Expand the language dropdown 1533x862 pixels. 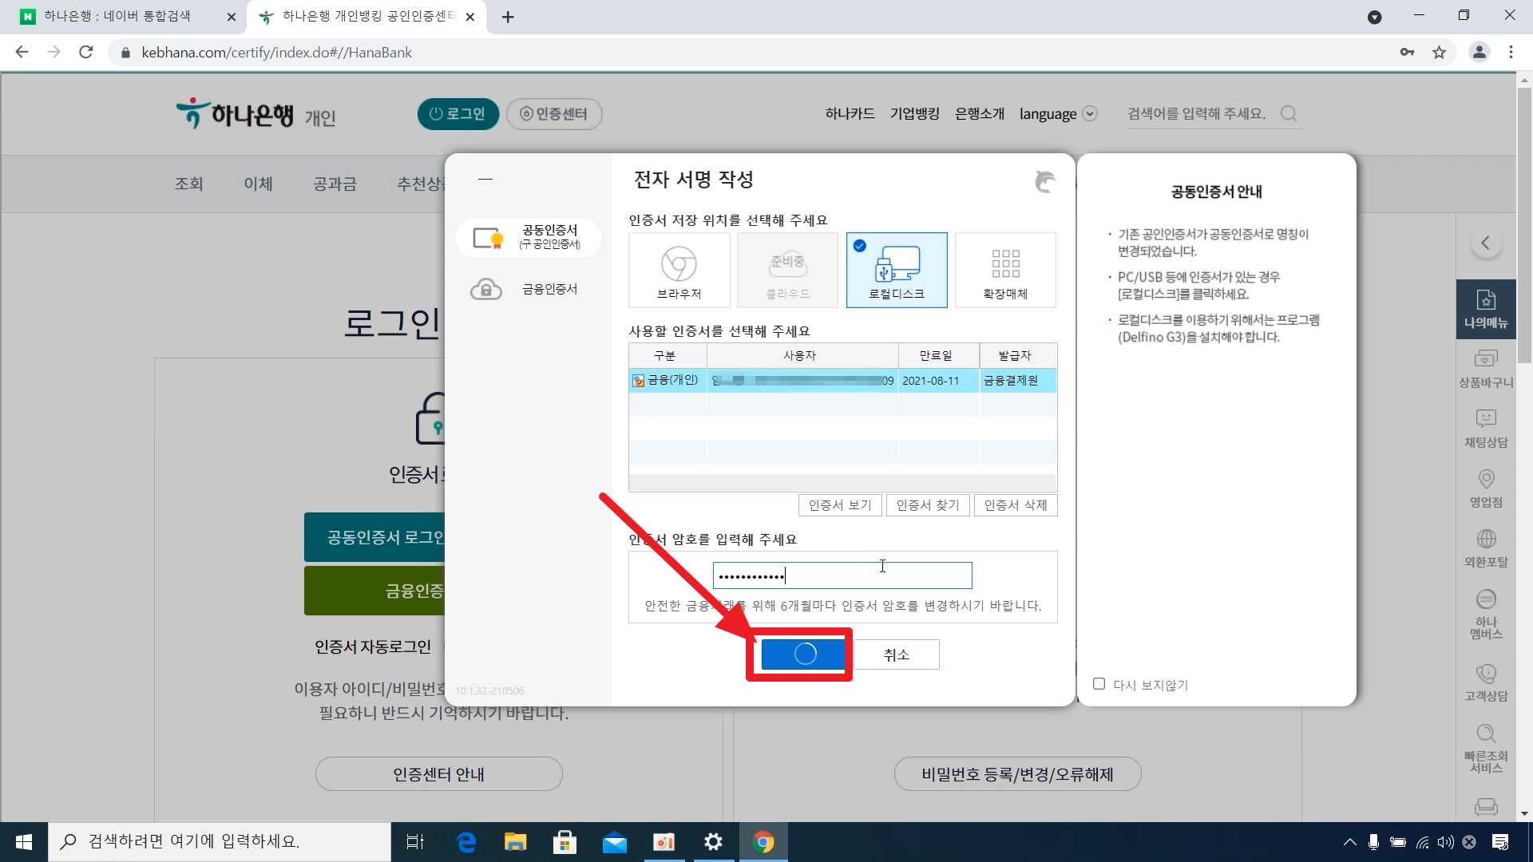(x=1089, y=113)
